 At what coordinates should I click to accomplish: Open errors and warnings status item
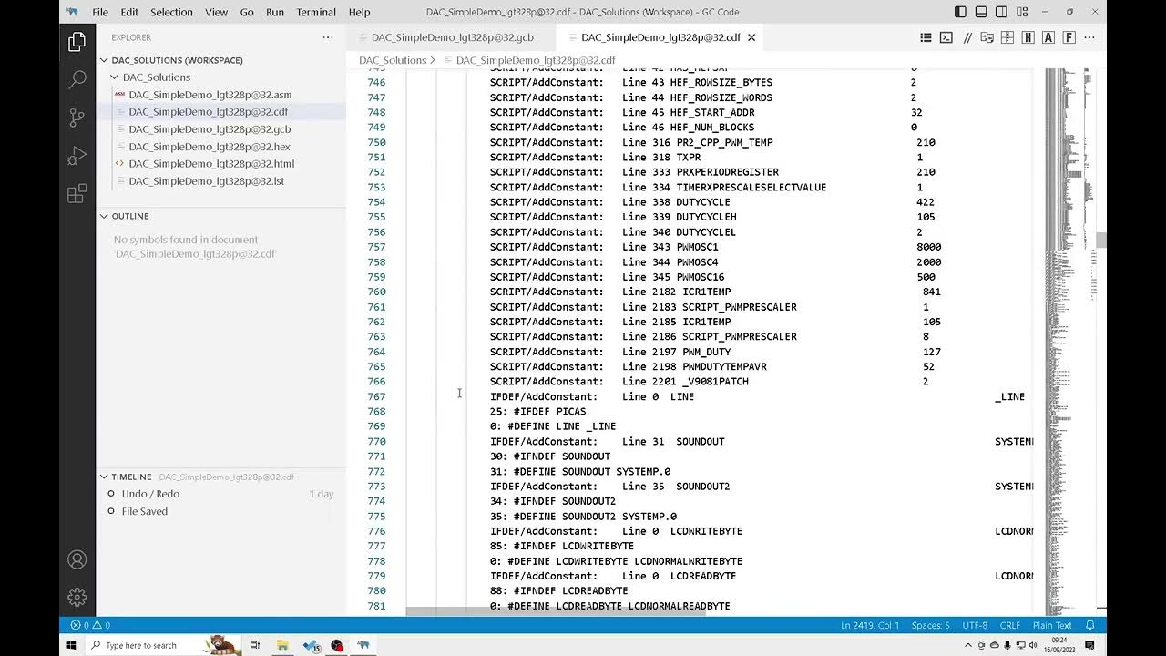89,625
